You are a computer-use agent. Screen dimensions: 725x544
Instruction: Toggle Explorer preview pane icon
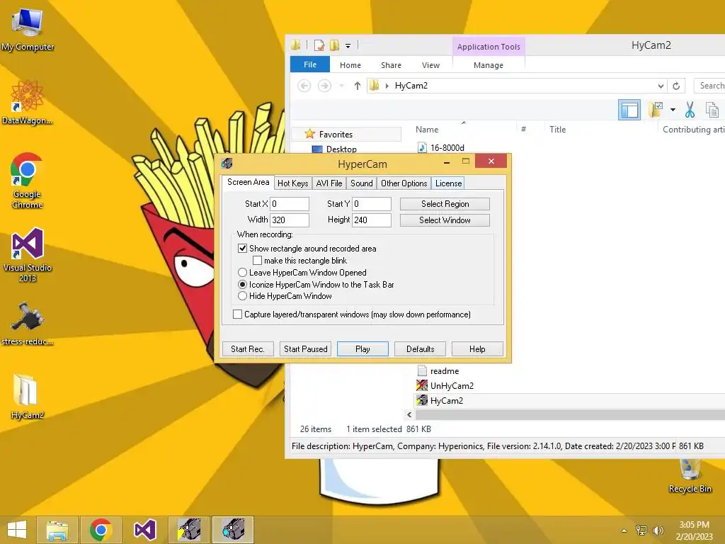click(629, 110)
